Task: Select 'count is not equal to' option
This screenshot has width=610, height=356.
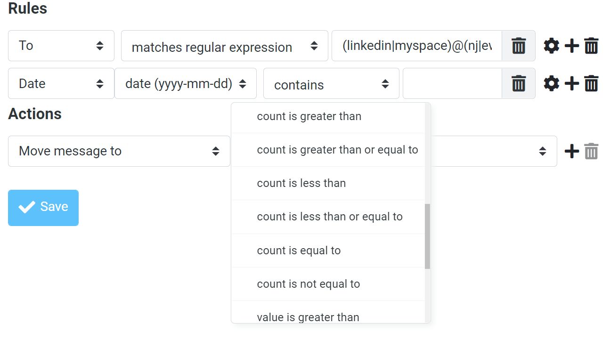Action: 308,283
